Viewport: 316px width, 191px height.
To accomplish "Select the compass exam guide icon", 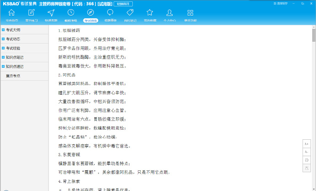I will [91, 12].
